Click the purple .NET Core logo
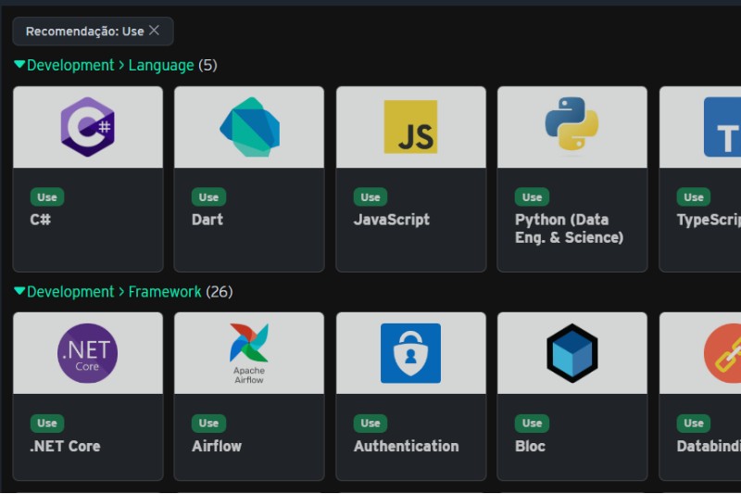741x494 pixels. point(87,353)
